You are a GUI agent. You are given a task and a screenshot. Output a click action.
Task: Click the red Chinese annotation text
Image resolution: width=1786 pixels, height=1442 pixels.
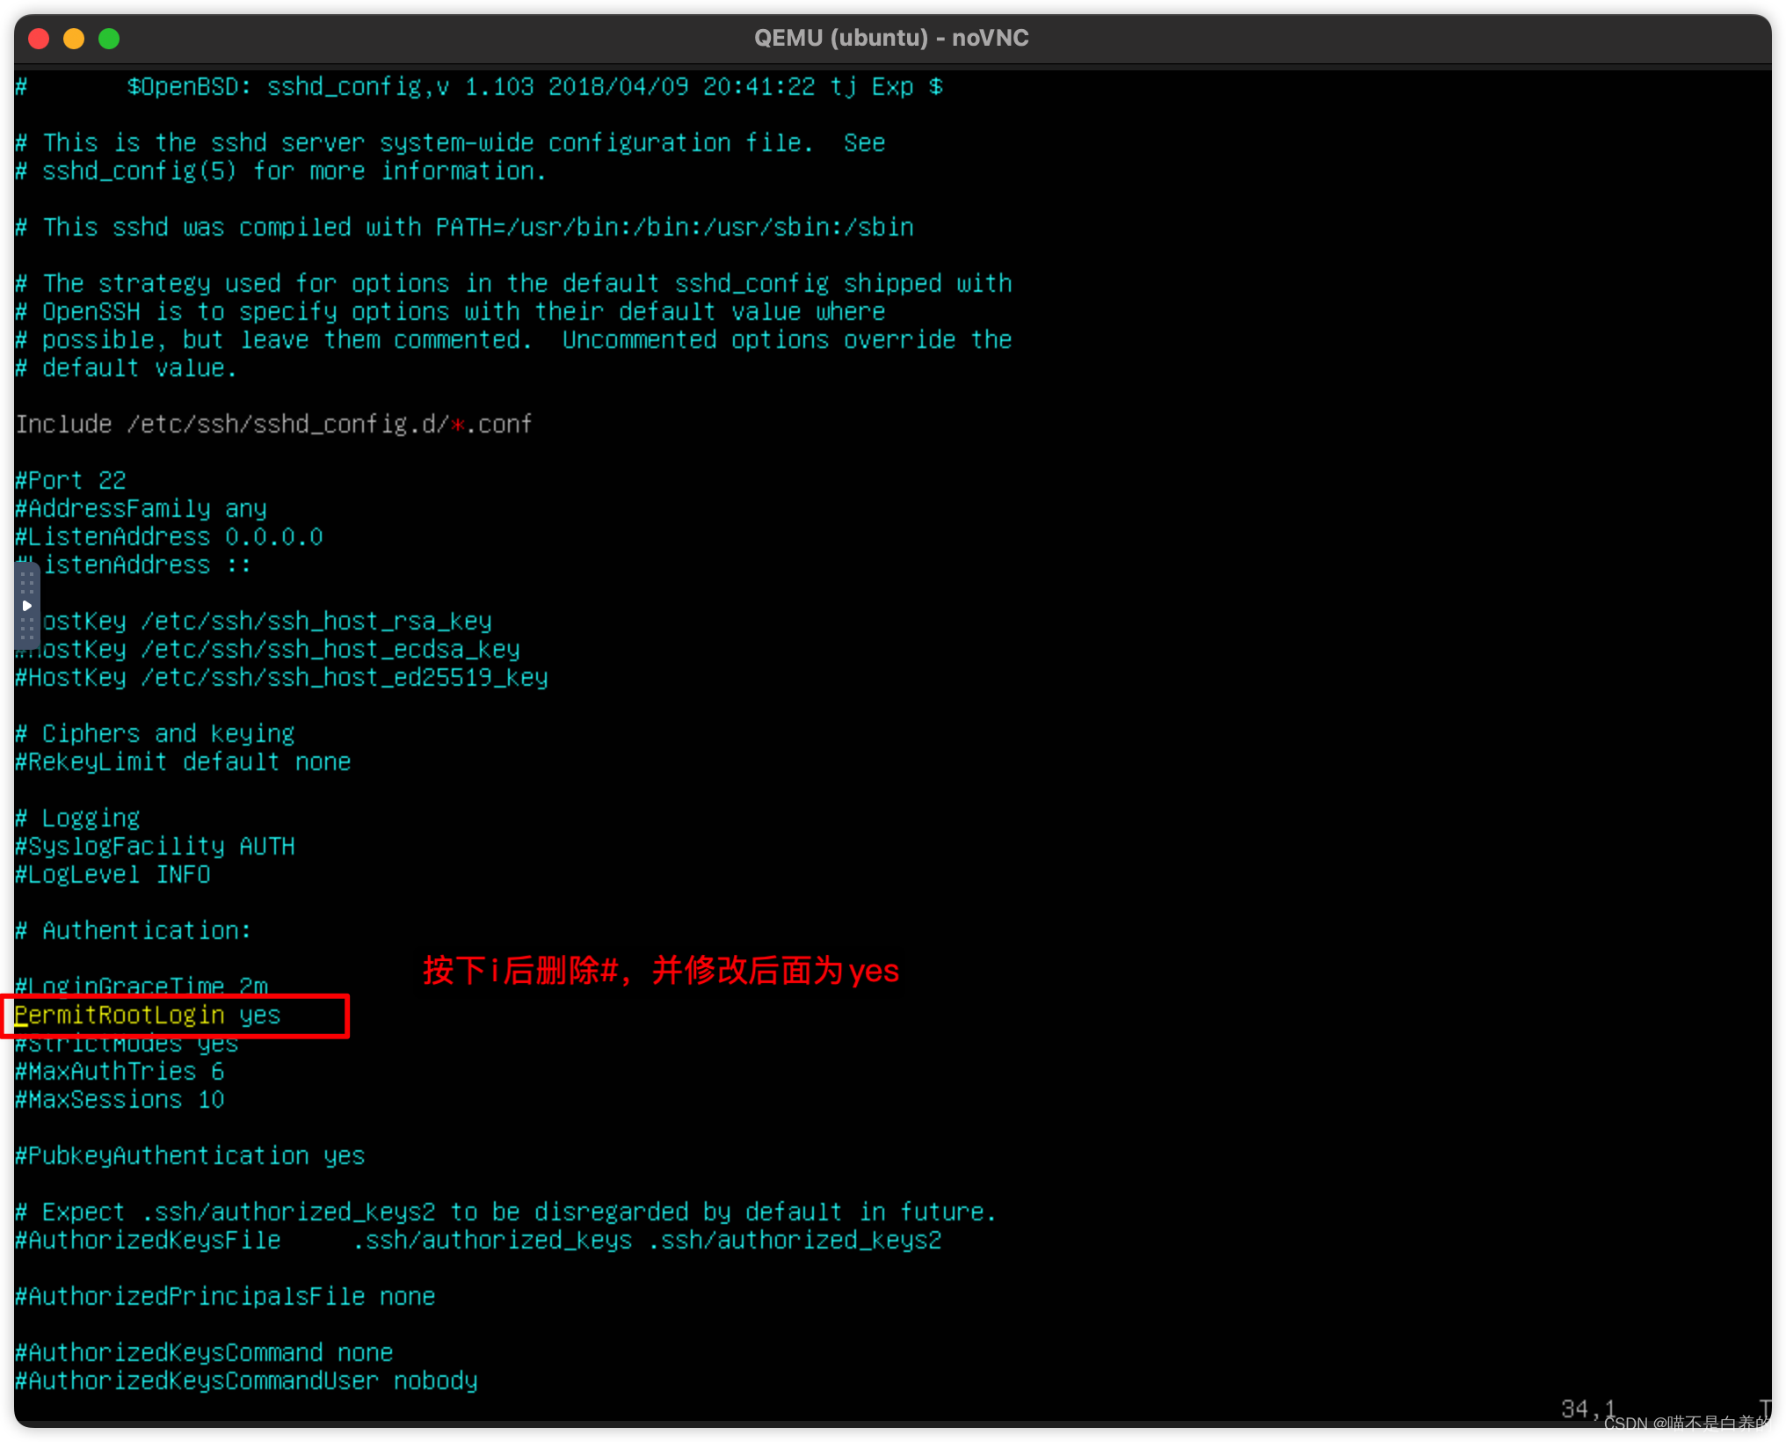[661, 971]
